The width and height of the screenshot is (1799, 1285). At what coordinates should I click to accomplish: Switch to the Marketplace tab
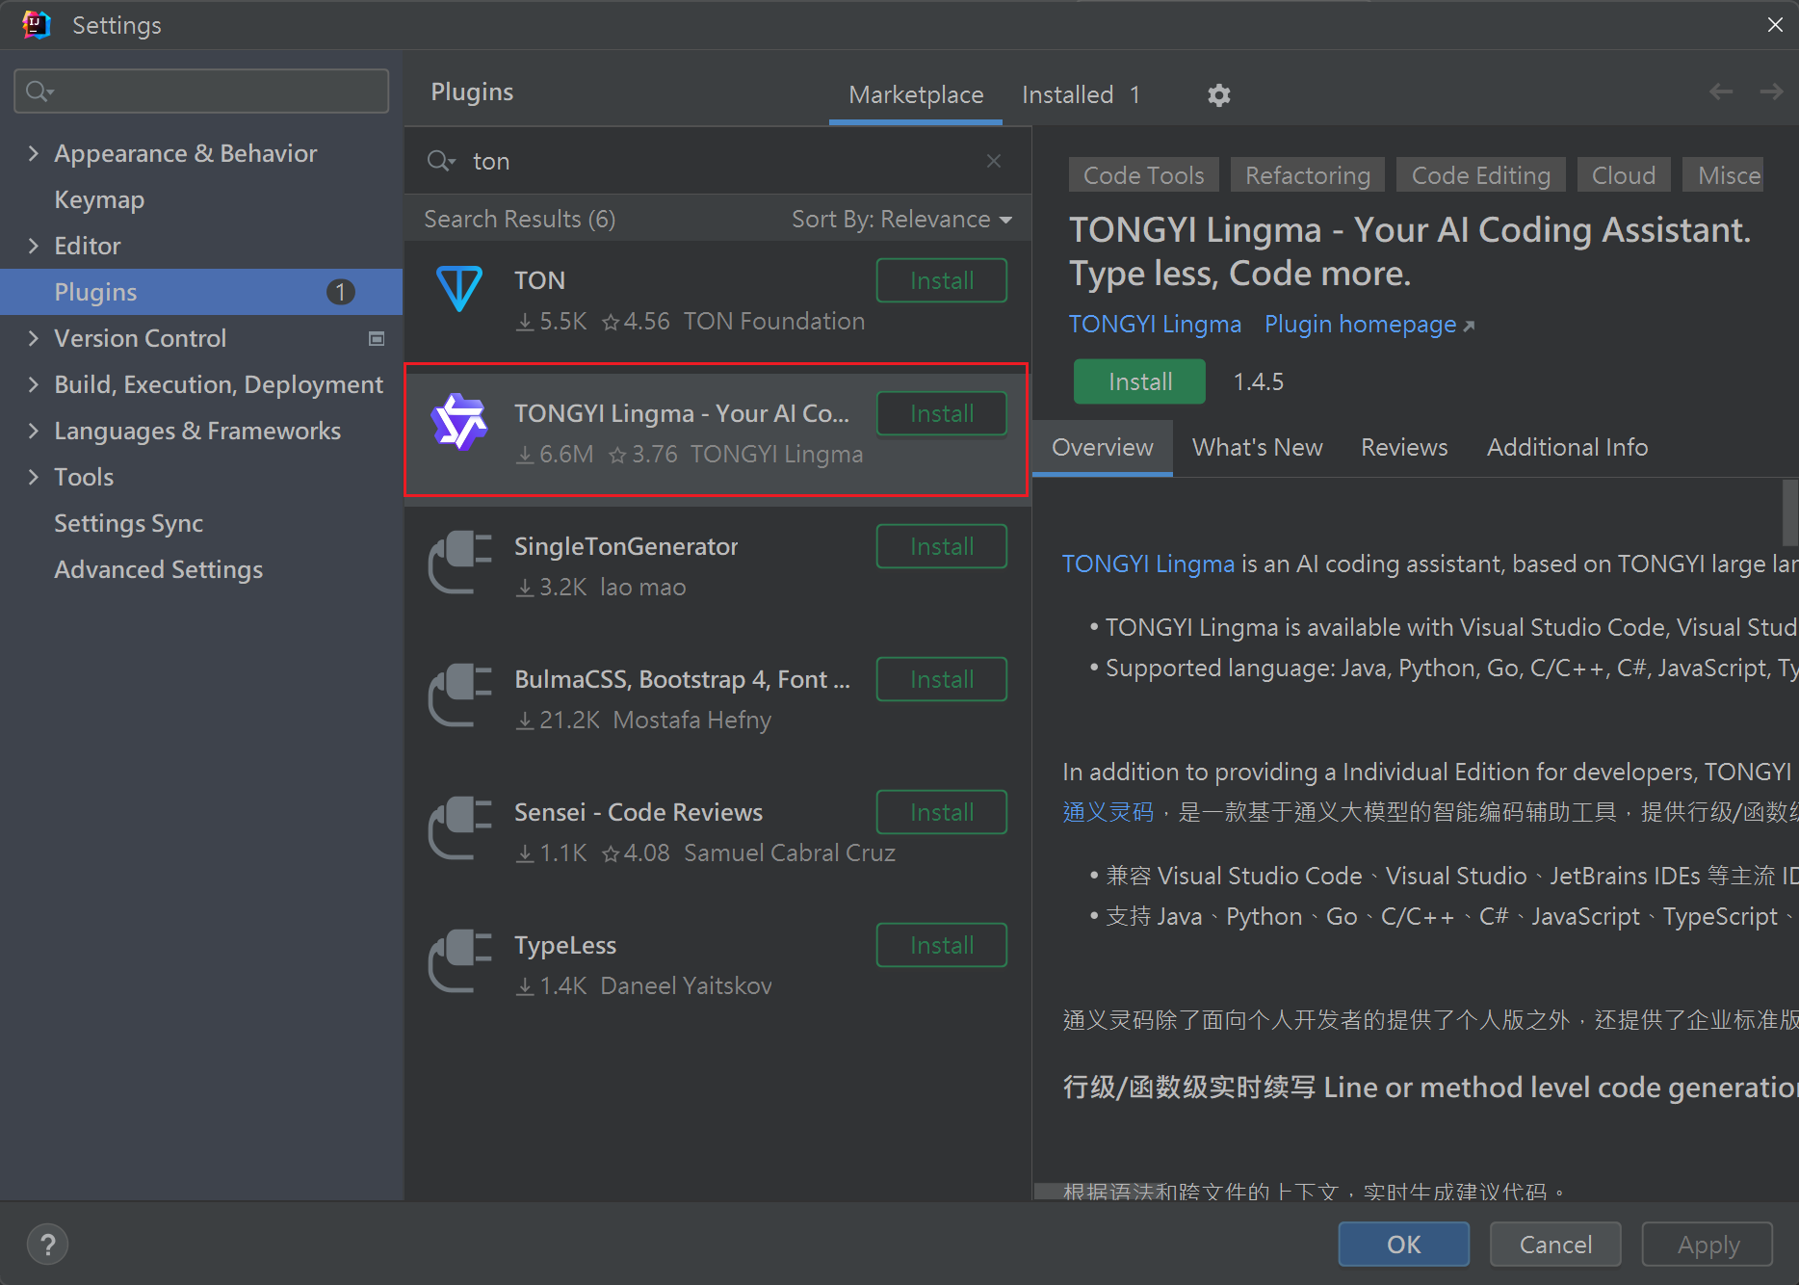(x=916, y=94)
